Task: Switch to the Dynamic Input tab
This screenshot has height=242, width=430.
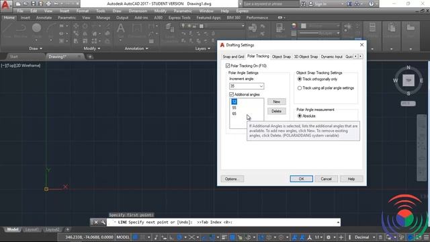Action: (x=331, y=56)
